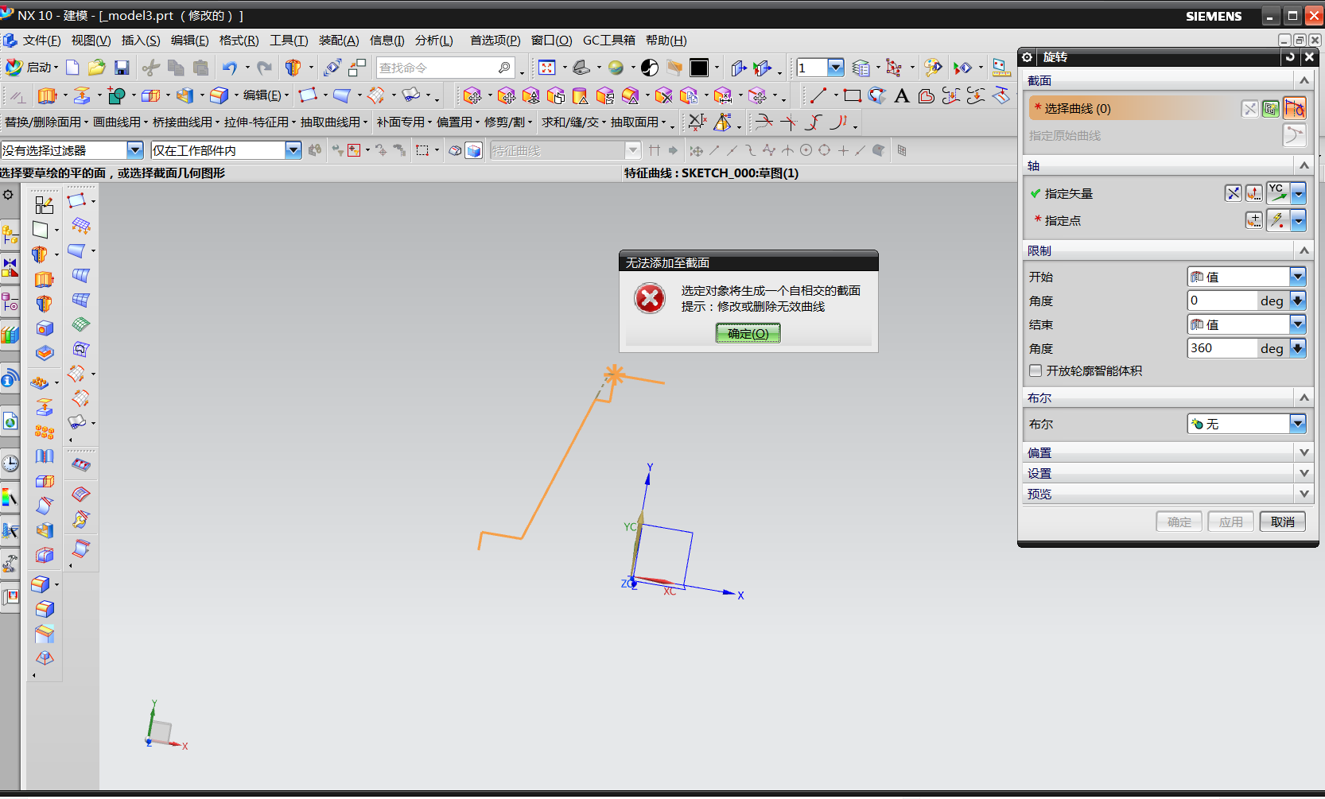
Task: Click the line tool icon in toolbar
Action: pos(818,96)
